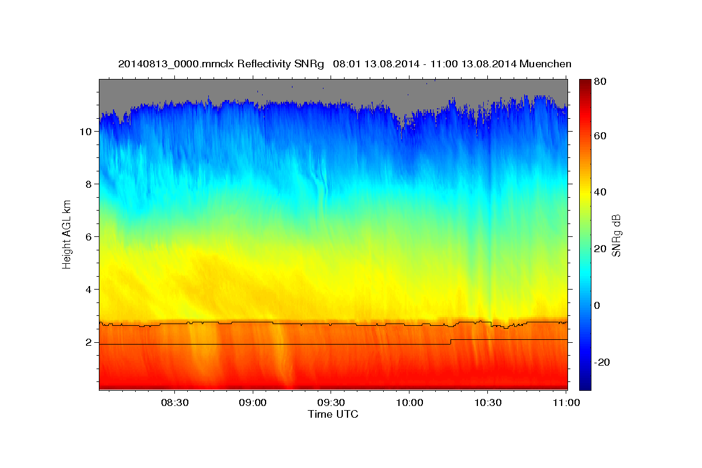This screenshot has width=702, height=468.
Task: Click the 09:00 time tick label
Action: click(x=253, y=403)
